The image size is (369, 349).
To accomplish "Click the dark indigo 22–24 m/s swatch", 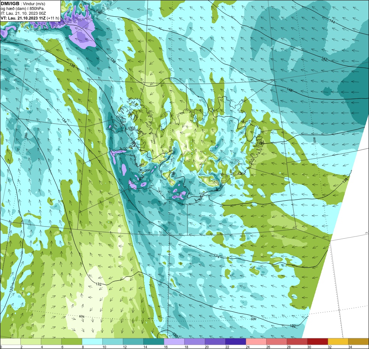I will point(235,341).
